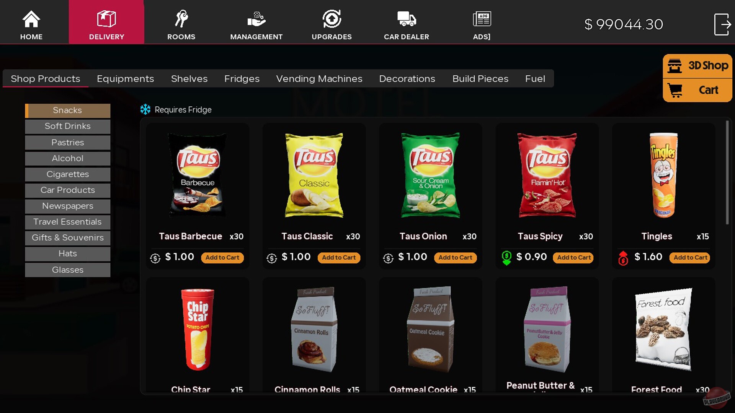Select the Soft Drinks category
The height and width of the screenshot is (413, 735).
click(x=67, y=126)
